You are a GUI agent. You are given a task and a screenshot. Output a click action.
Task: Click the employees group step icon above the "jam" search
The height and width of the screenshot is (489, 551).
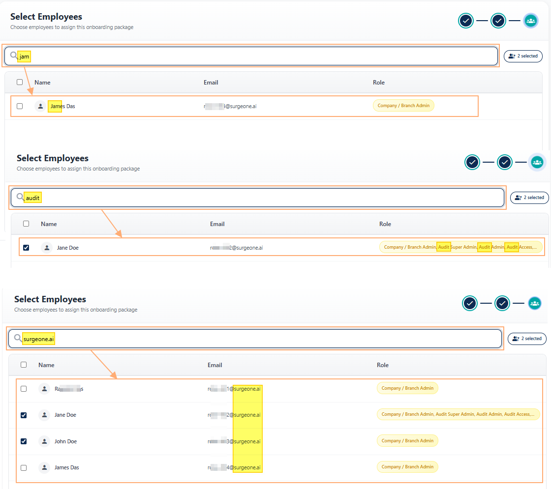pyautogui.click(x=530, y=21)
